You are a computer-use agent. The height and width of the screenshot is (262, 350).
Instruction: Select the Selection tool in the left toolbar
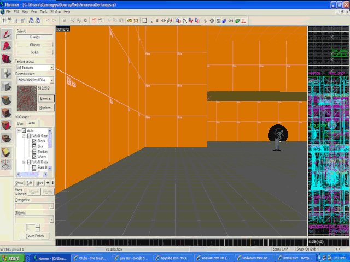pyautogui.click(x=6, y=34)
